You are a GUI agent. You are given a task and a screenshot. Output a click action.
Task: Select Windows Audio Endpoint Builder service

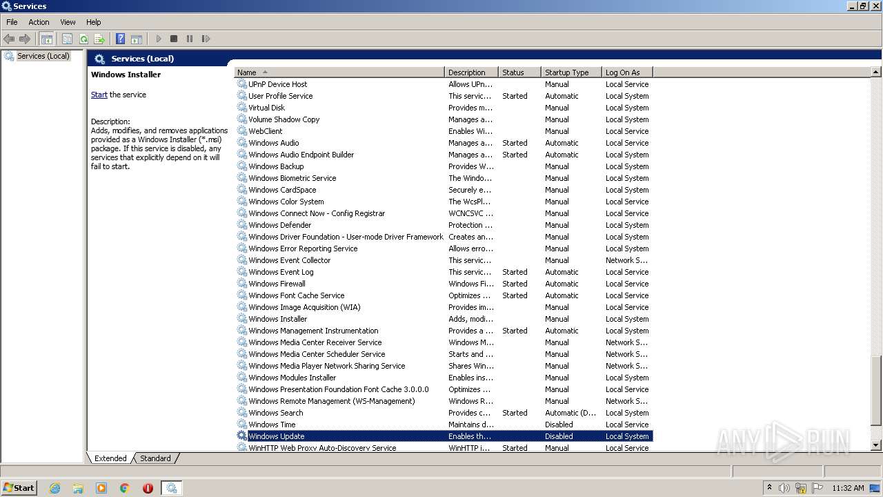(x=444, y=155)
